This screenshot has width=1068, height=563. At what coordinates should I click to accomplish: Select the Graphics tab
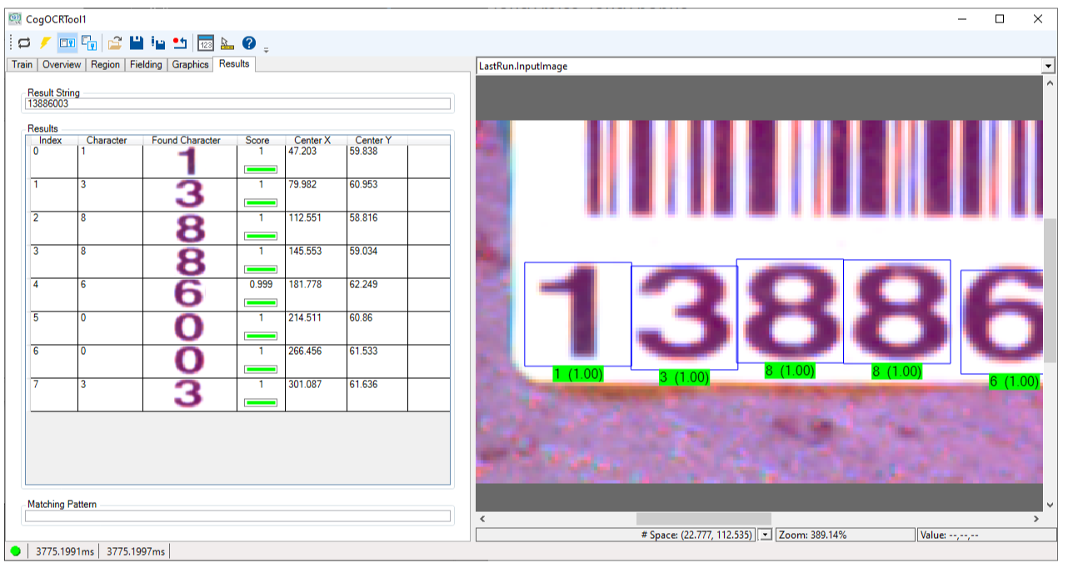pos(190,64)
